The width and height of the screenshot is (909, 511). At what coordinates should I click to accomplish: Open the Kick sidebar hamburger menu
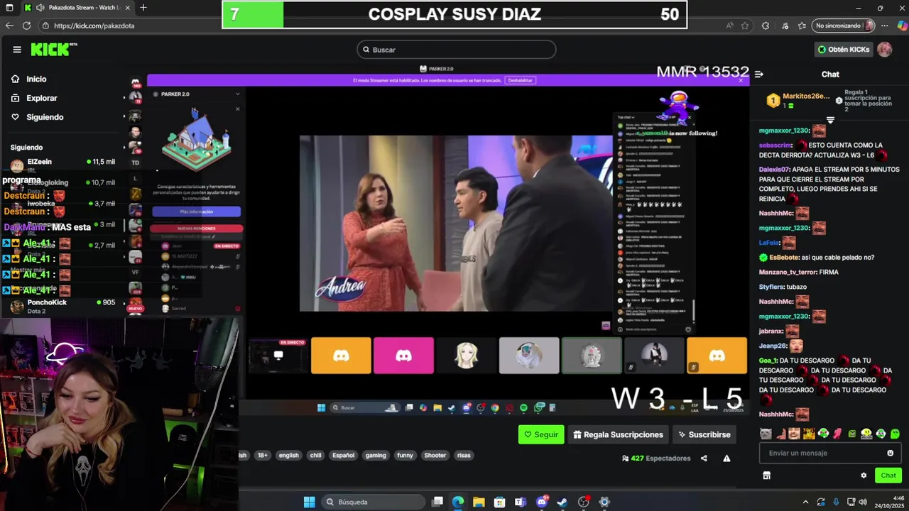coord(17,50)
